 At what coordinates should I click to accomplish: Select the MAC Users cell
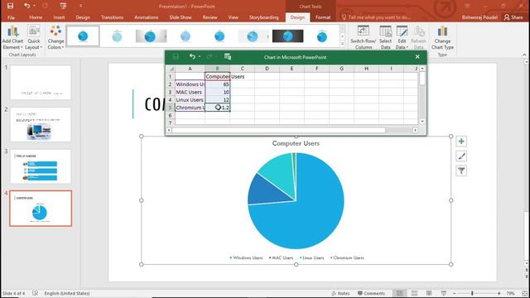point(190,92)
